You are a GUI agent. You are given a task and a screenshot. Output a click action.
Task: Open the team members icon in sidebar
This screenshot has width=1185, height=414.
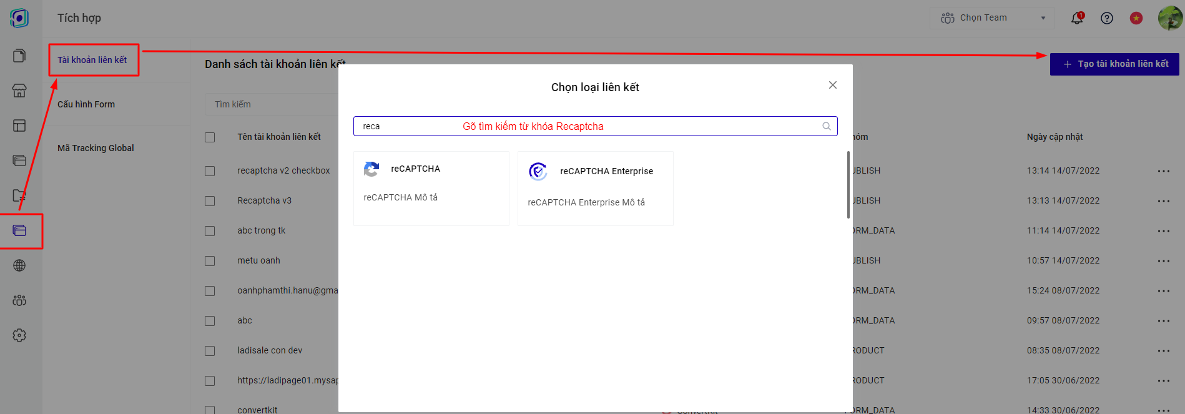[x=19, y=300]
